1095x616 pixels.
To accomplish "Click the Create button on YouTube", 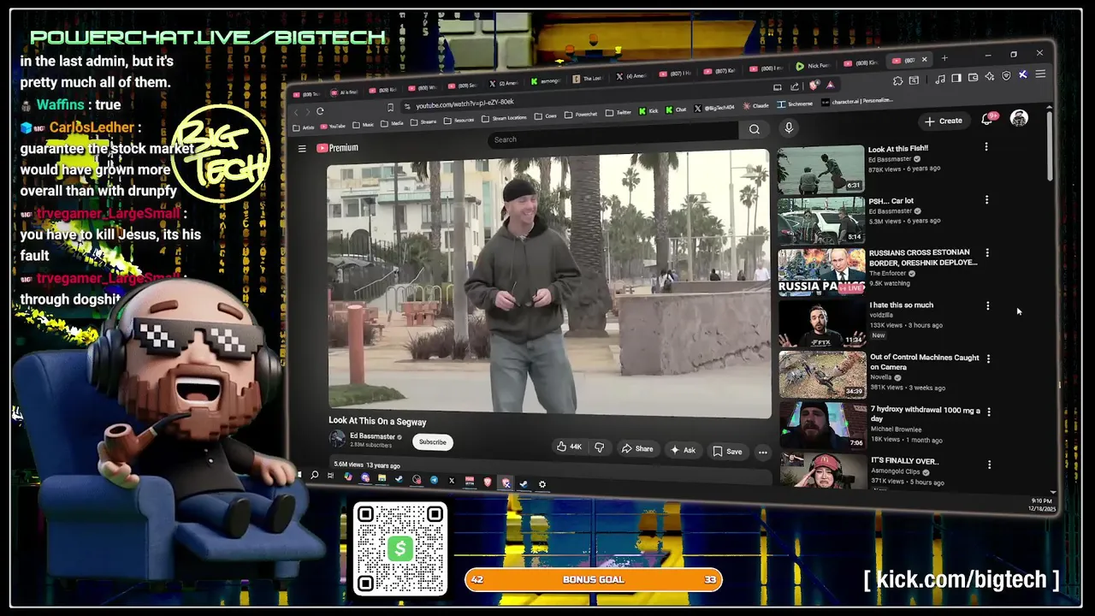I will [944, 121].
